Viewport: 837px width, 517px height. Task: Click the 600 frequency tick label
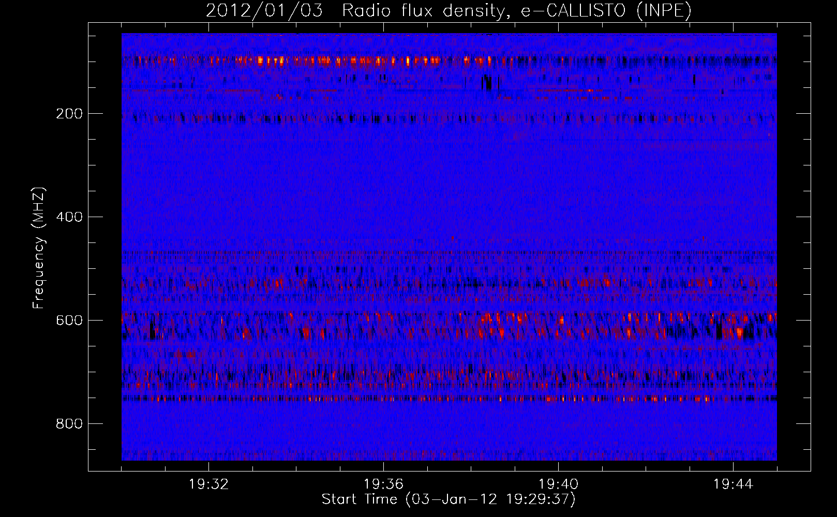click(69, 321)
